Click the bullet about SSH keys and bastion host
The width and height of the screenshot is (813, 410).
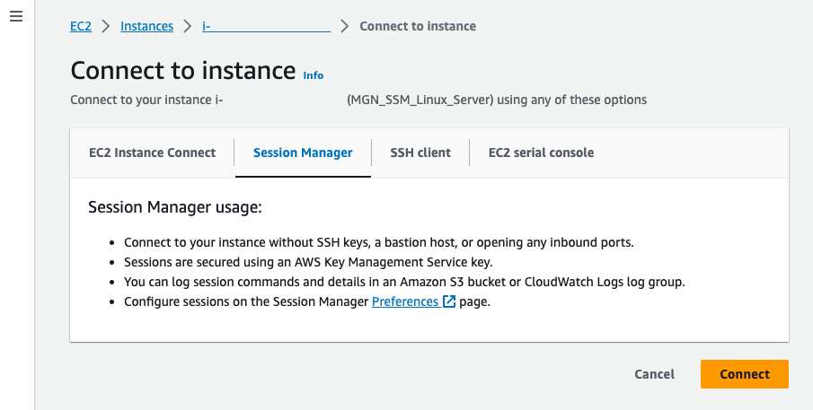[378, 242]
